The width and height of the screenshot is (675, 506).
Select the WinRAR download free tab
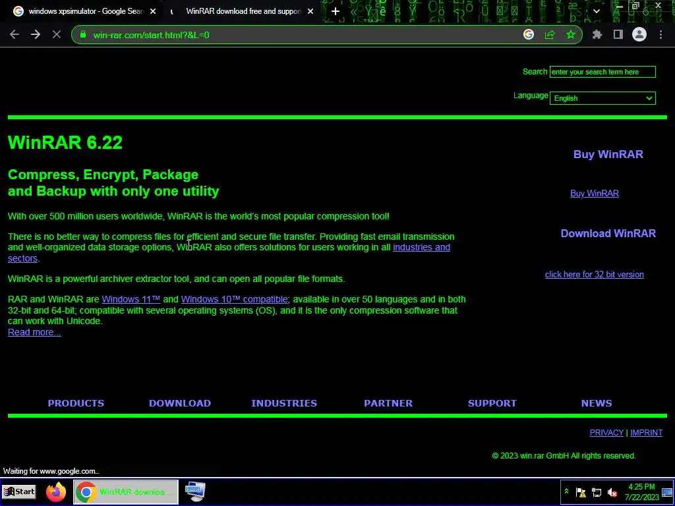click(x=243, y=12)
